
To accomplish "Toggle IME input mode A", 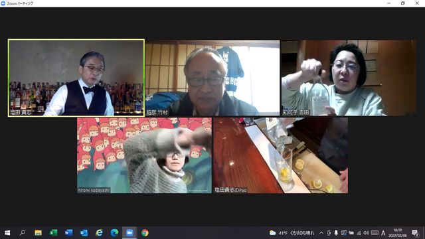I will click(383, 233).
